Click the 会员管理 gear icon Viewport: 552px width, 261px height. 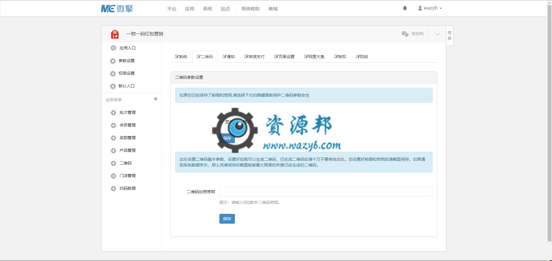click(114, 125)
